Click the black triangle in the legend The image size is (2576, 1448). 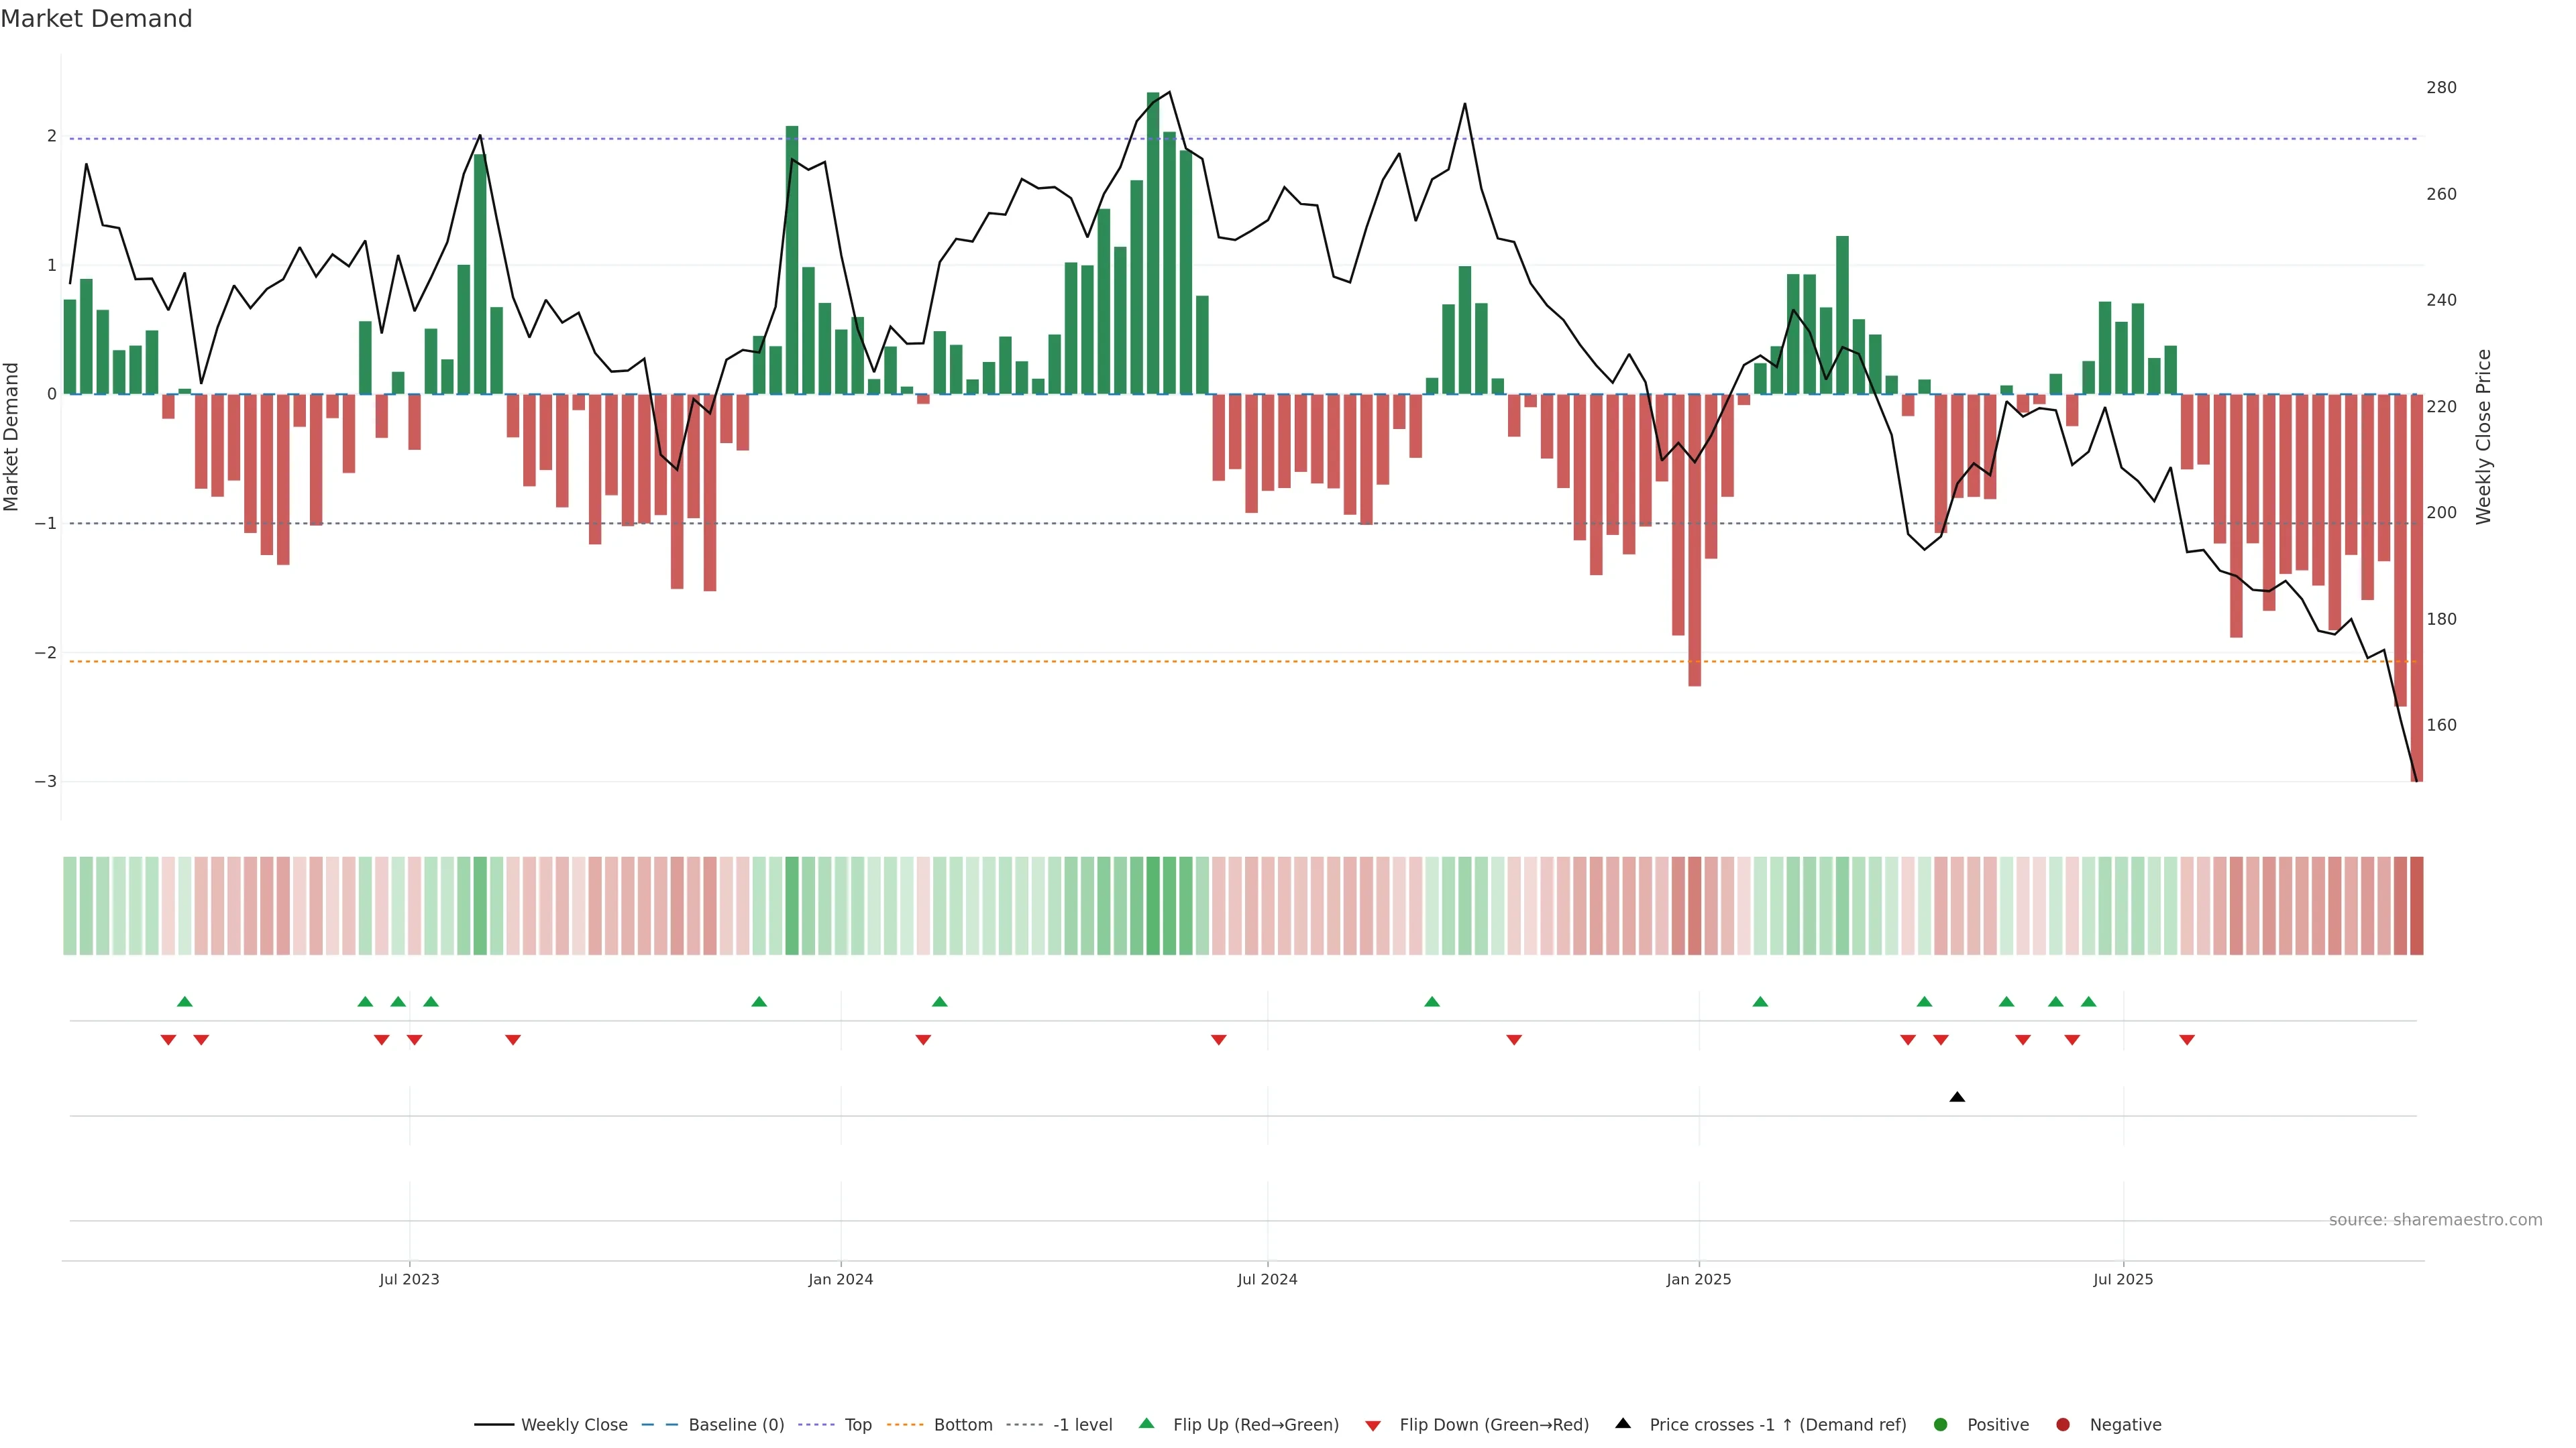coord(1623,1423)
